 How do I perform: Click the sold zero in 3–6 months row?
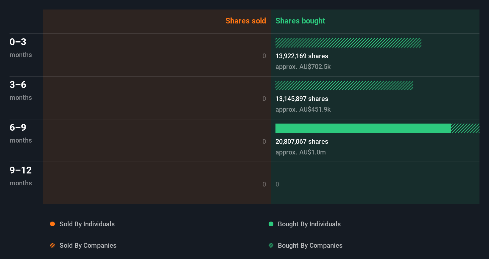[x=264, y=99]
